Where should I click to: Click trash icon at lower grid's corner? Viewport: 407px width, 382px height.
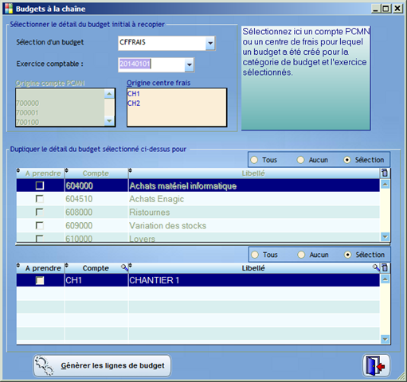coord(385,268)
